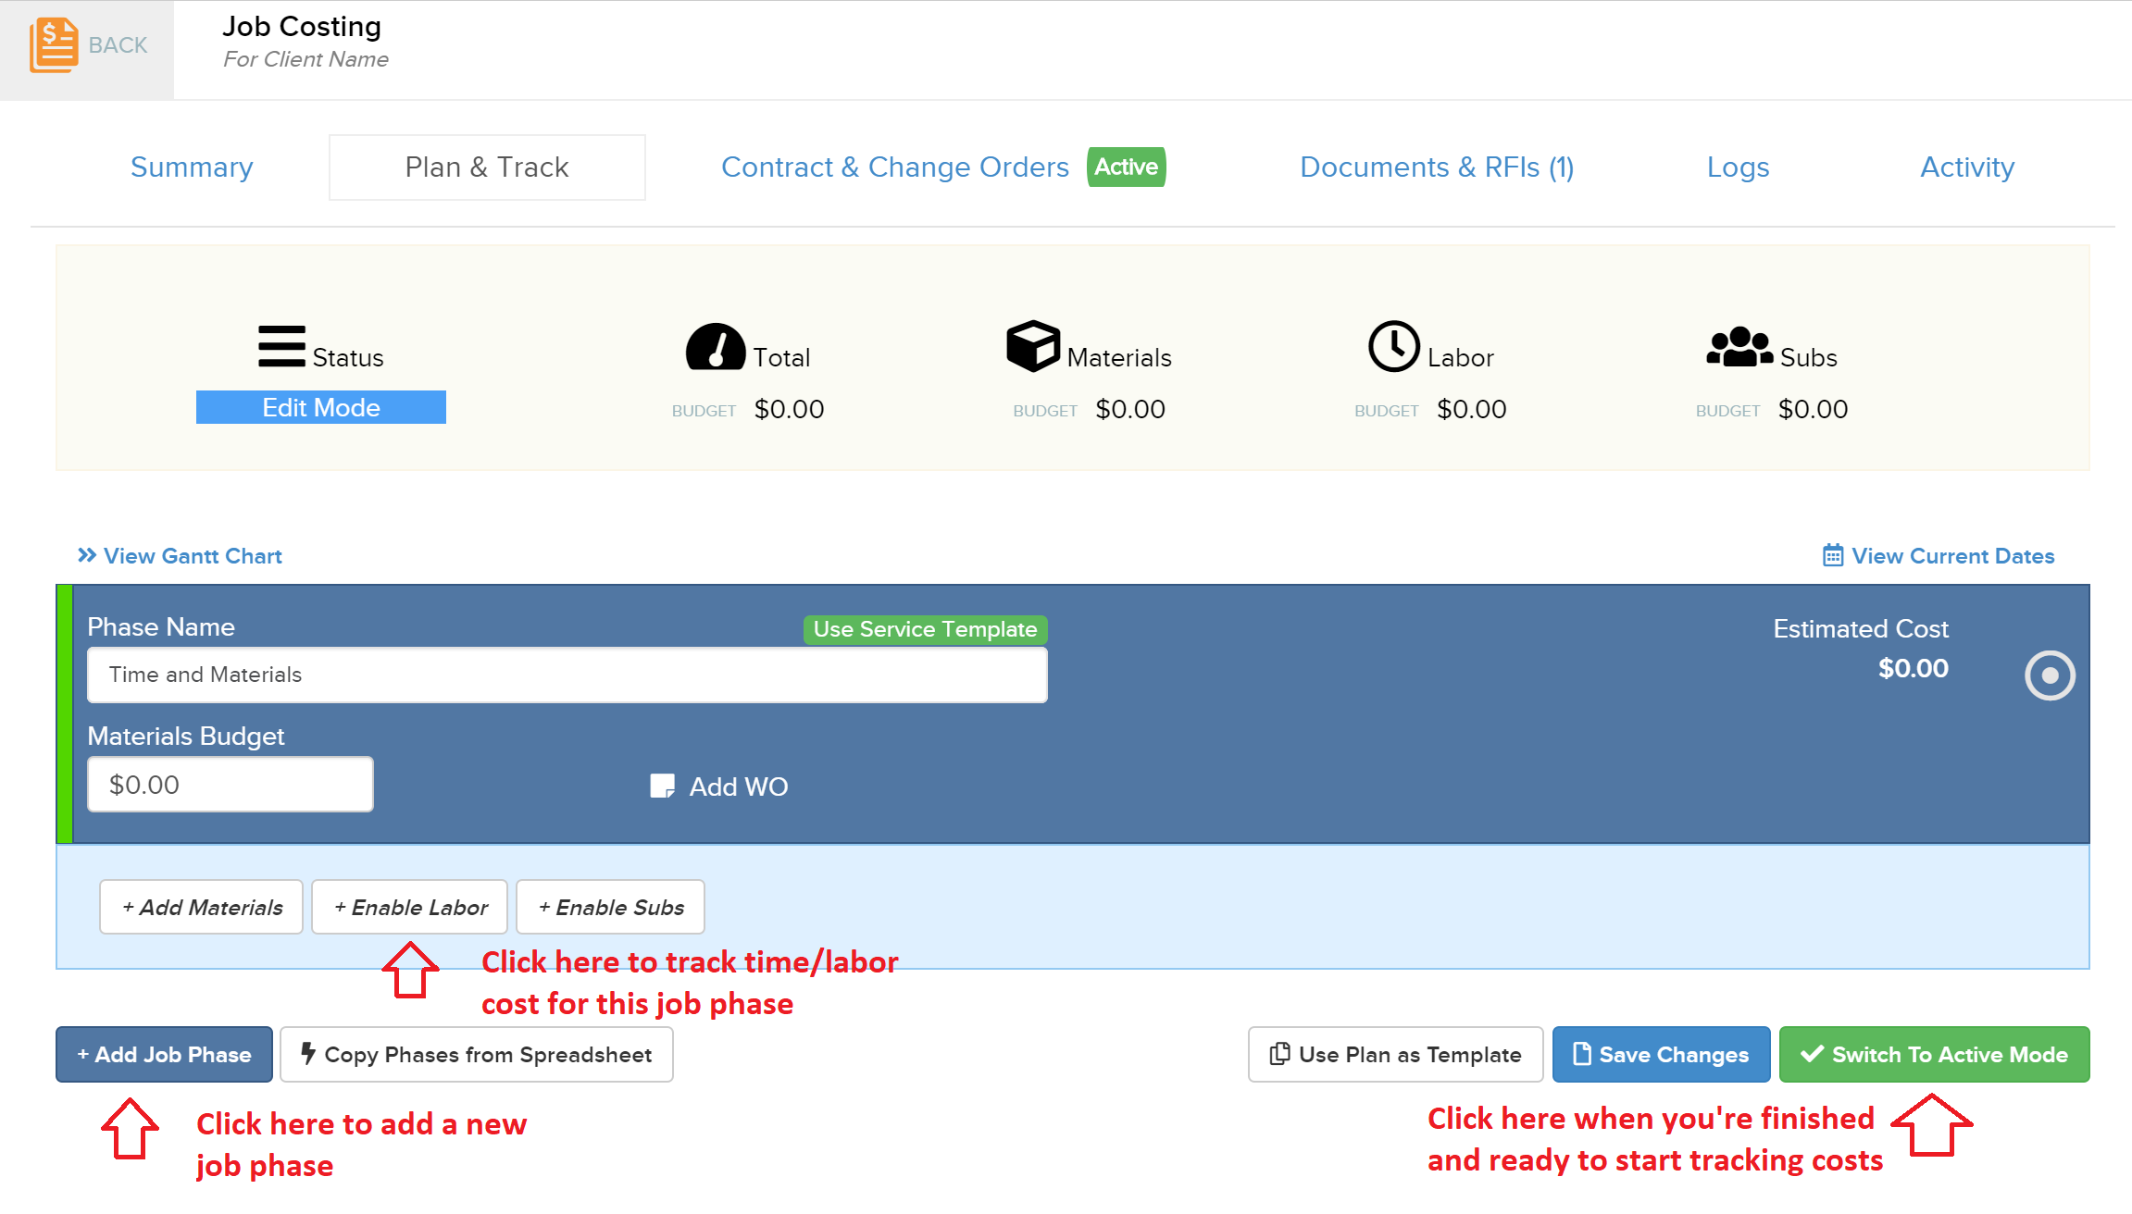Go to the Activity tab
This screenshot has width=2132, height=1214.
coord(1967,167)
